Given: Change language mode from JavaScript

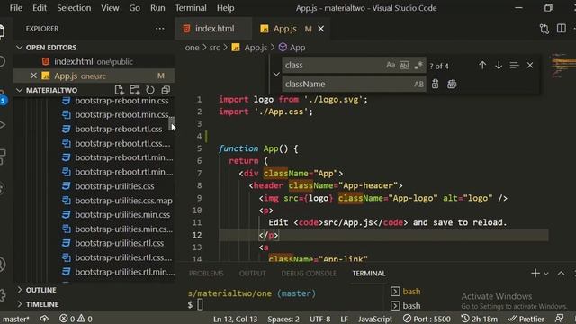Looking at the screenshot, I should pyautogui.click(x=375, y=319).
